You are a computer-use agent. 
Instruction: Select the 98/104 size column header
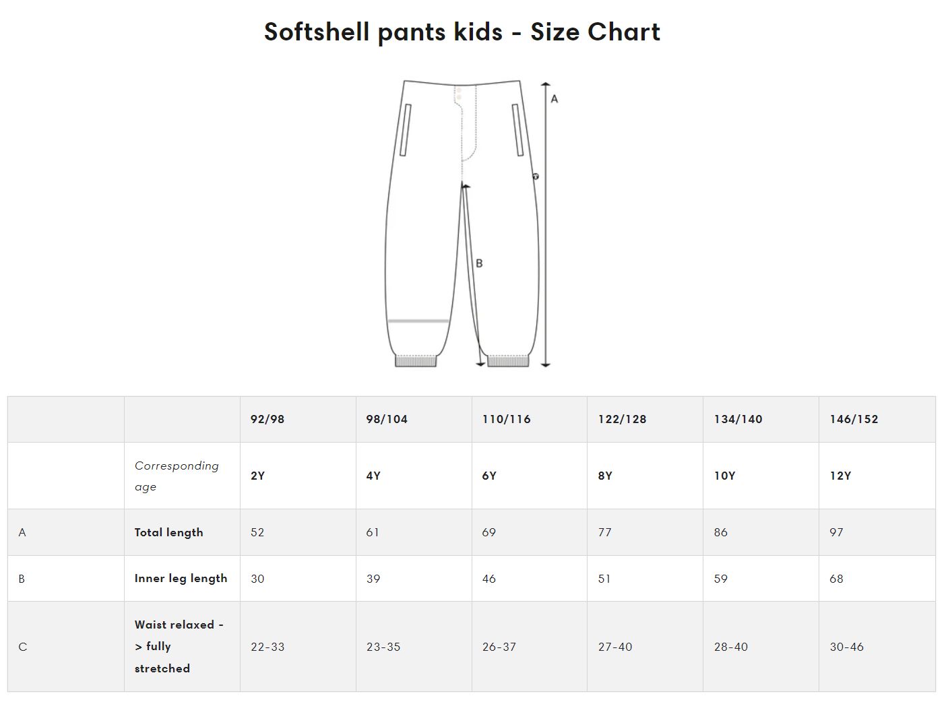tap(387, 419)
